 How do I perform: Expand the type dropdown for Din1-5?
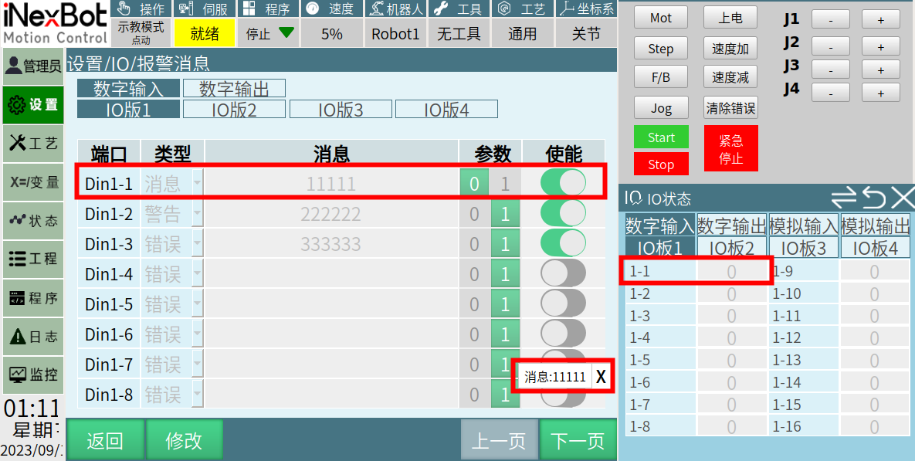click(x=198, y=304)
